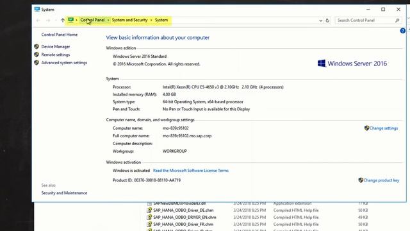Viewport: 410px width, 231px height.
Task: Select the WORKGROUP value
Action: (x=175, y=151)
